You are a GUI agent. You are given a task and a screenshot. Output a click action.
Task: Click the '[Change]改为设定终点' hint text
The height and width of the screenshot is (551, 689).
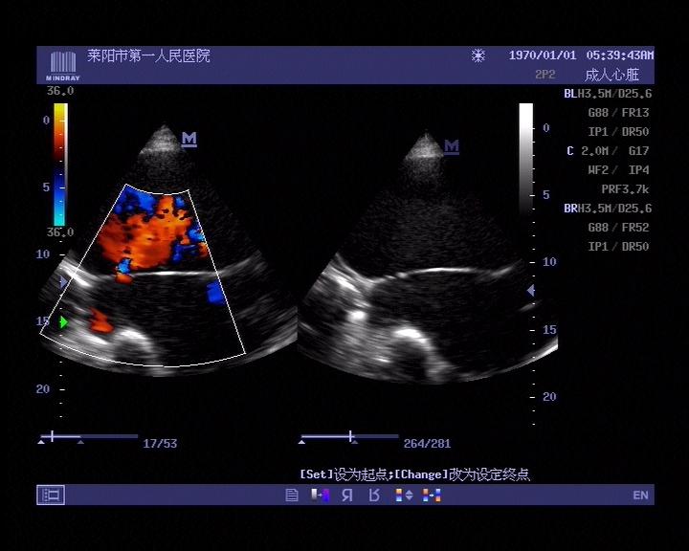[x=462, y=474]
